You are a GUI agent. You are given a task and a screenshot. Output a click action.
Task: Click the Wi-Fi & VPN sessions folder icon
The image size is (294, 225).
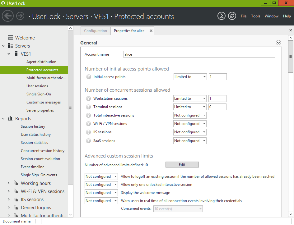[16, 191]
